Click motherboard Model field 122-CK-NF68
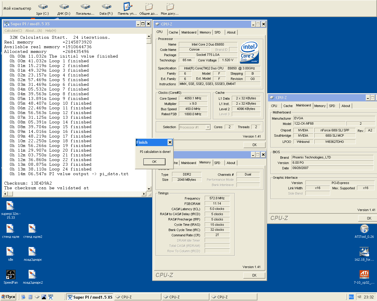The image size is (377, 301). (x=320, y=123)
